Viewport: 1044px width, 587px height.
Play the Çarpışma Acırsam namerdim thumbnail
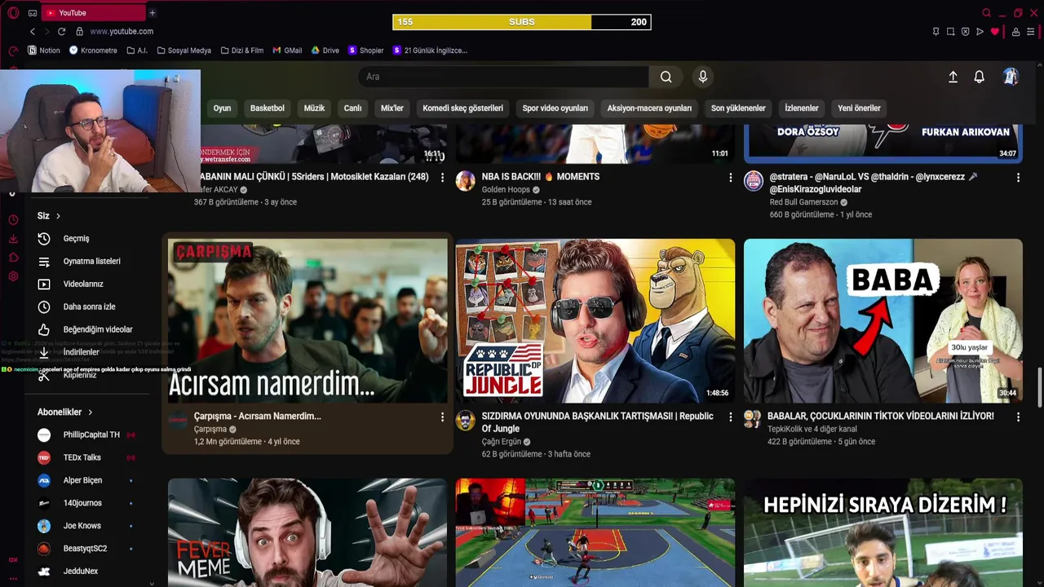307,321
